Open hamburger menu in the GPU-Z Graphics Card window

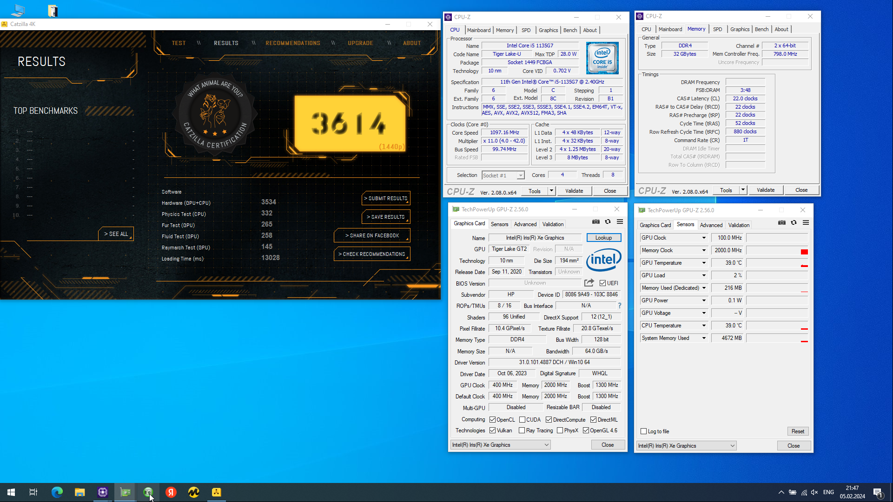coord(620,222)
